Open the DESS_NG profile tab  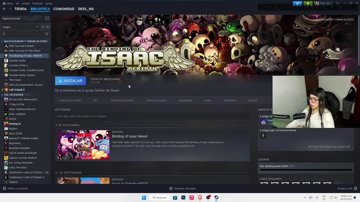coord(86,9)
